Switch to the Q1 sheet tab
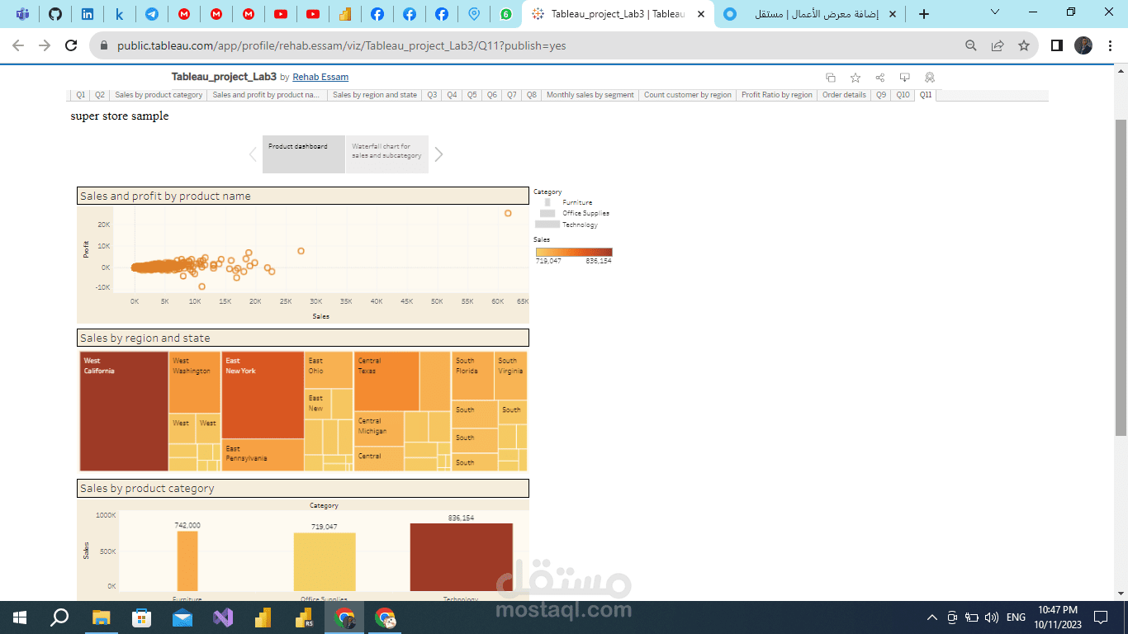 click(x=81, y=95)
